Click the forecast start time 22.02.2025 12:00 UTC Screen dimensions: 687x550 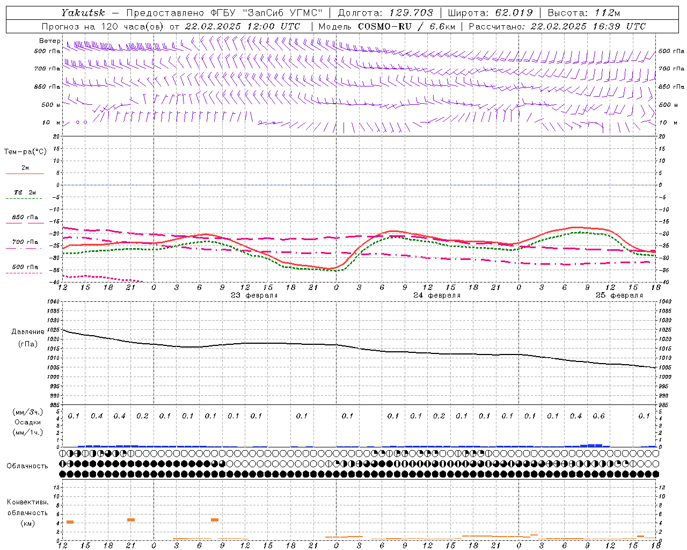(243, 26)
